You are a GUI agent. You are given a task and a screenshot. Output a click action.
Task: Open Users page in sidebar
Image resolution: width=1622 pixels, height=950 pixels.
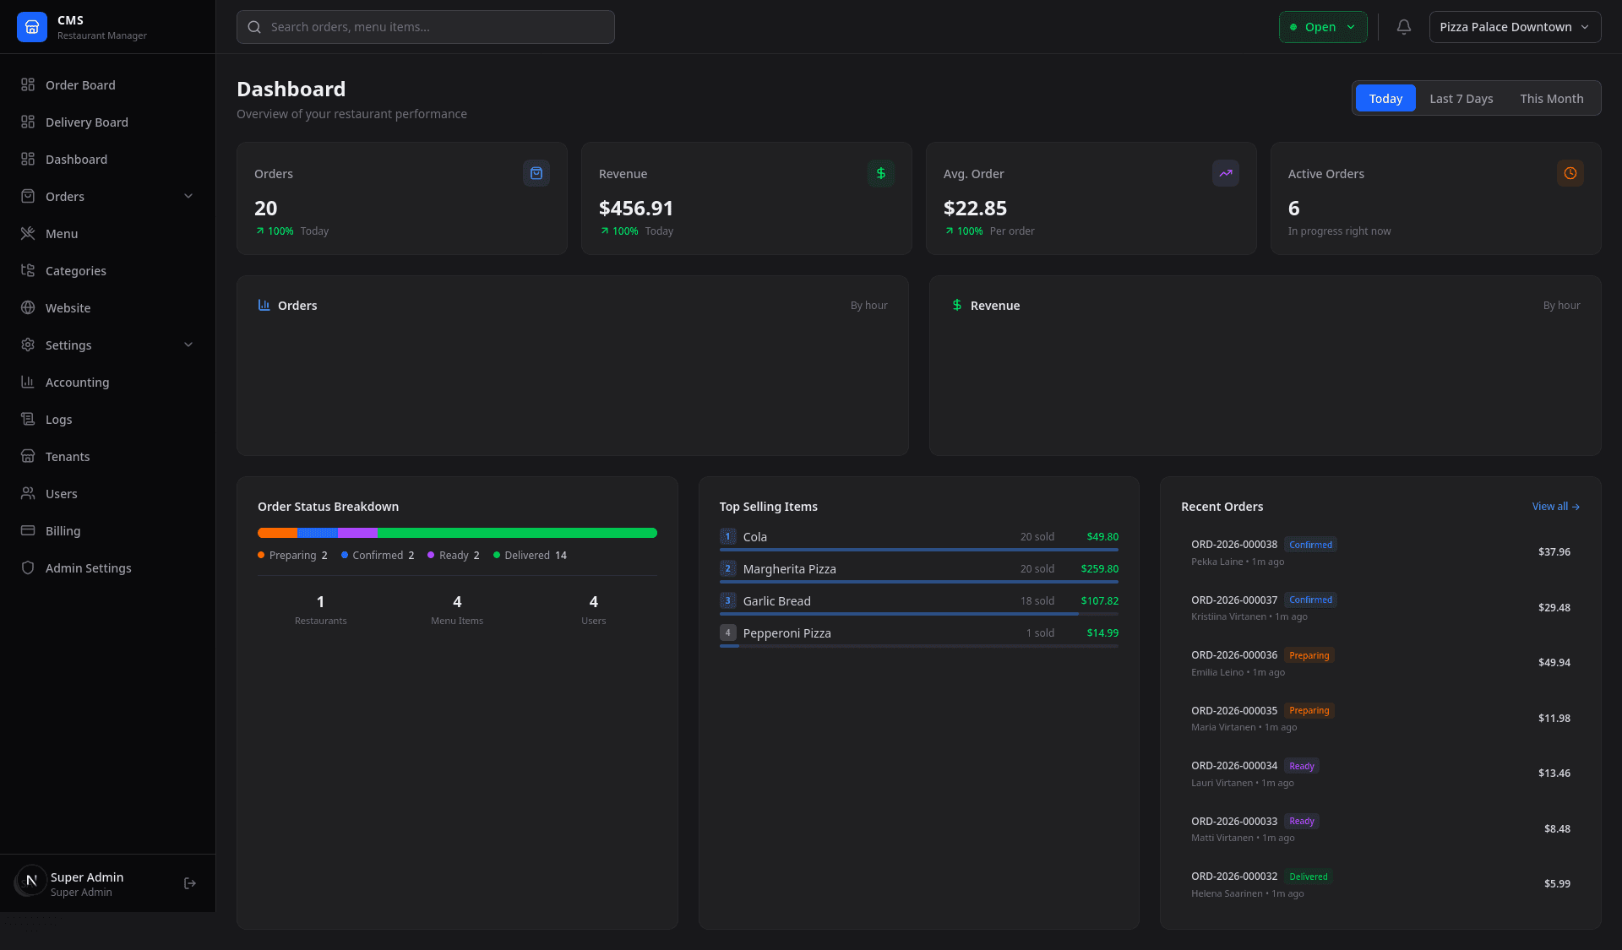click(x=107, y=493)
